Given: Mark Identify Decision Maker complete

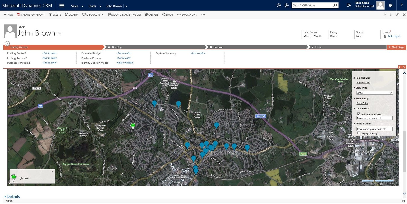Looking at the screenshot, I should click(125, 63).
